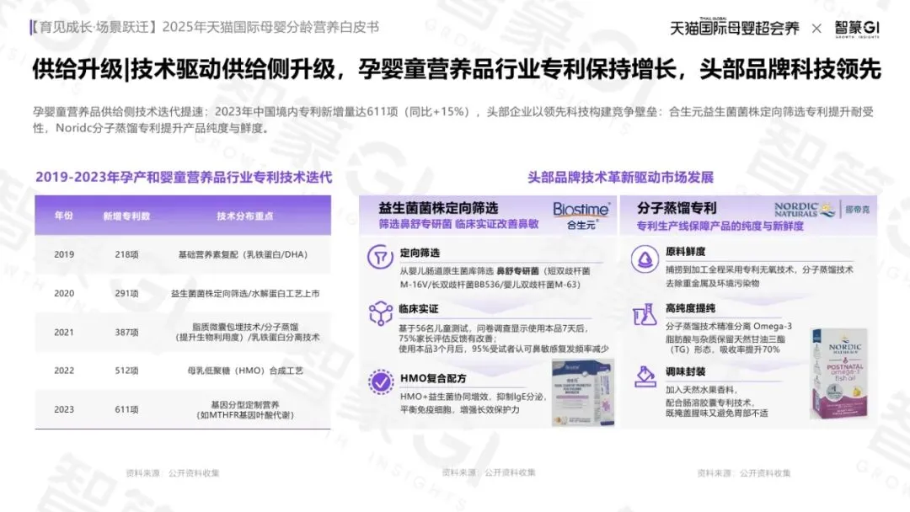Image resolution: width=910 pixels, height=512 pixels.
Task: Select the 2019 year cell
Action: pos(64,254)
